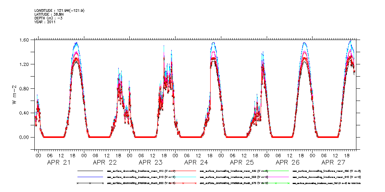Screen dimensions: 385x192
Task: Click the APR 27 date label
Action: [x=333, y=163]
